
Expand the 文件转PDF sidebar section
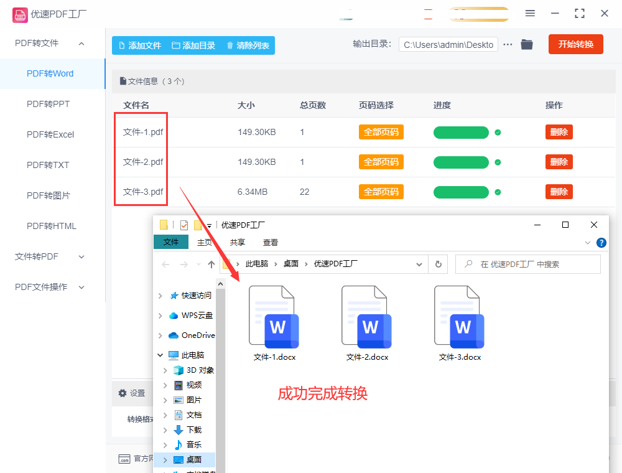[x=81, y=257]
